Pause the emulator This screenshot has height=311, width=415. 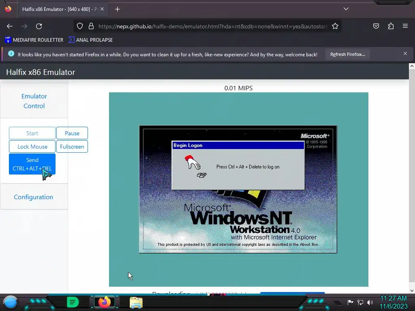(x=72, y=133)
